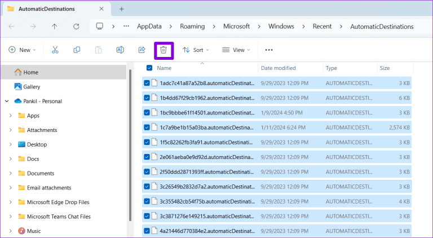This screenshot has height=238, width=433.
Task: Sort by the Size column header
Action: pyautogui.click(x=385, y=68)
